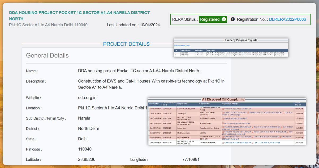Click case number Com/03/08/2024
Screen dimensions: 319x168
click(x=155, y=109)
